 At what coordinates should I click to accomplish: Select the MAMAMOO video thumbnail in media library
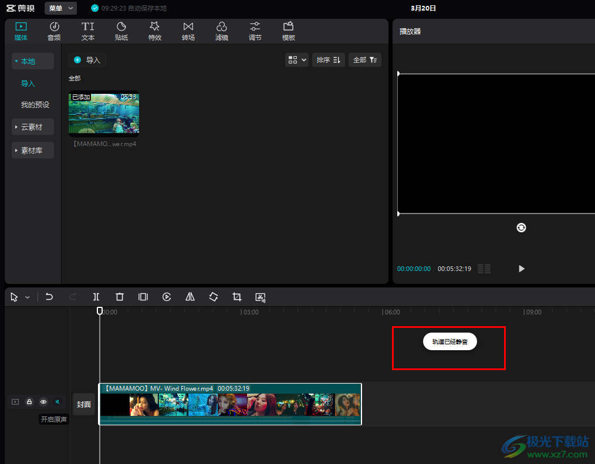coord(104,113)
